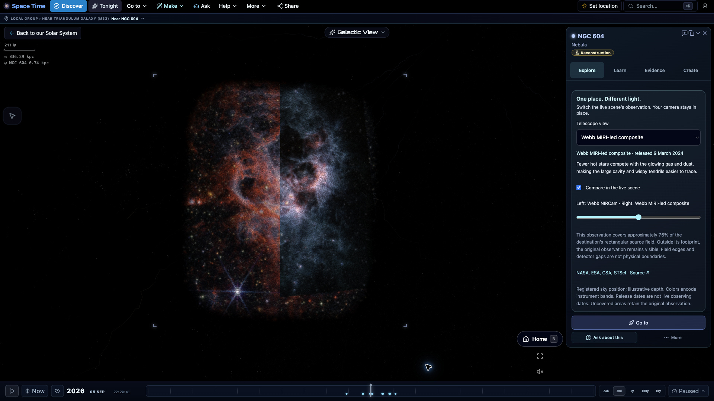Click the NGC 604 nebula image
Image resolution: width=714 pixels, height=401 pixels.
click(x=280, y=200)
